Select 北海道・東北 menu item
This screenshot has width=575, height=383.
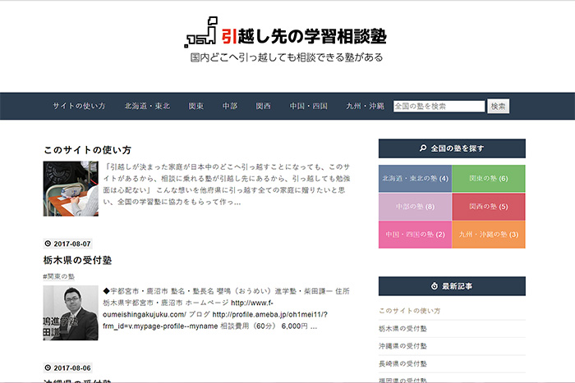pos(147,106)
